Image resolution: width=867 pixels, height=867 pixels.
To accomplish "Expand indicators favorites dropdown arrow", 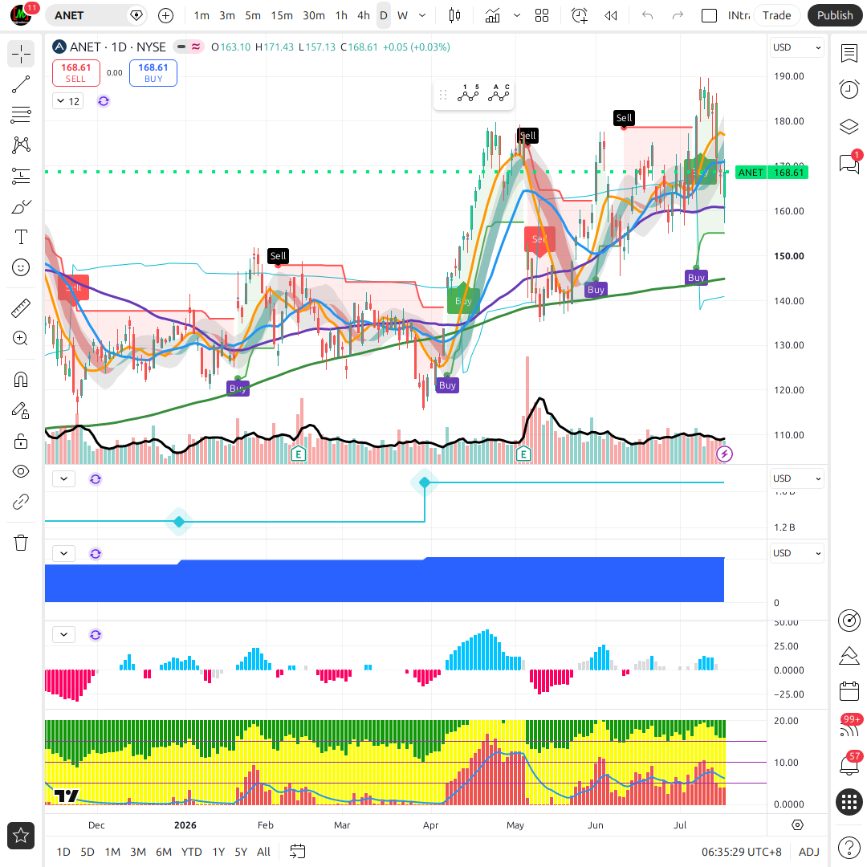I will point(517,15).
